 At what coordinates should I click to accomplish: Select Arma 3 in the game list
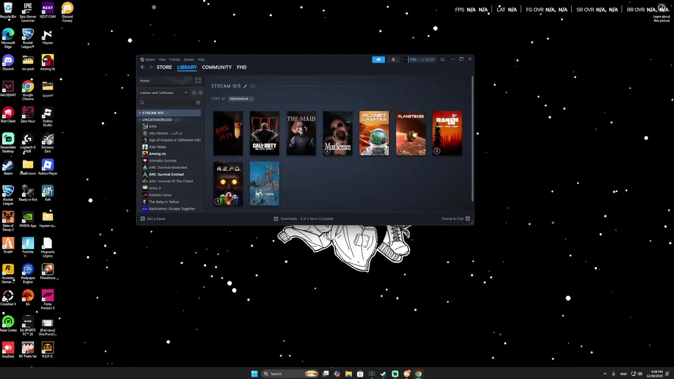pos(155,188)
